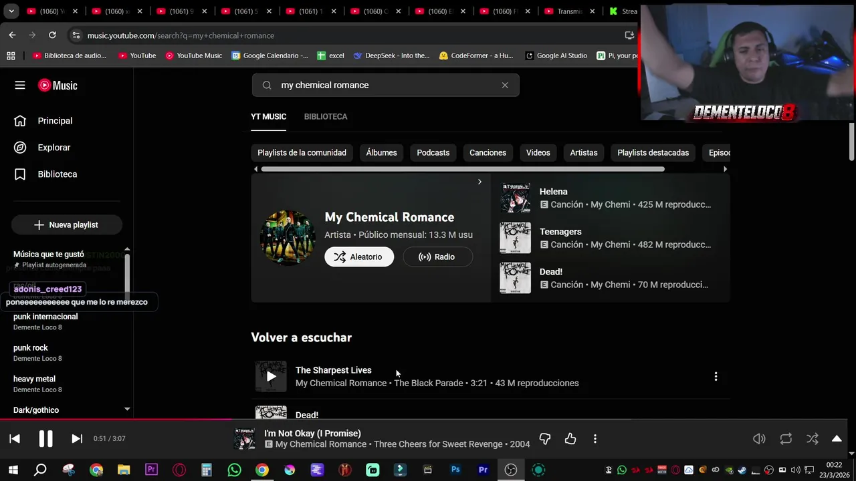Shuffle artist with Aleatorio button
This screenshot has width=856, height=481.
coord(359,257)
